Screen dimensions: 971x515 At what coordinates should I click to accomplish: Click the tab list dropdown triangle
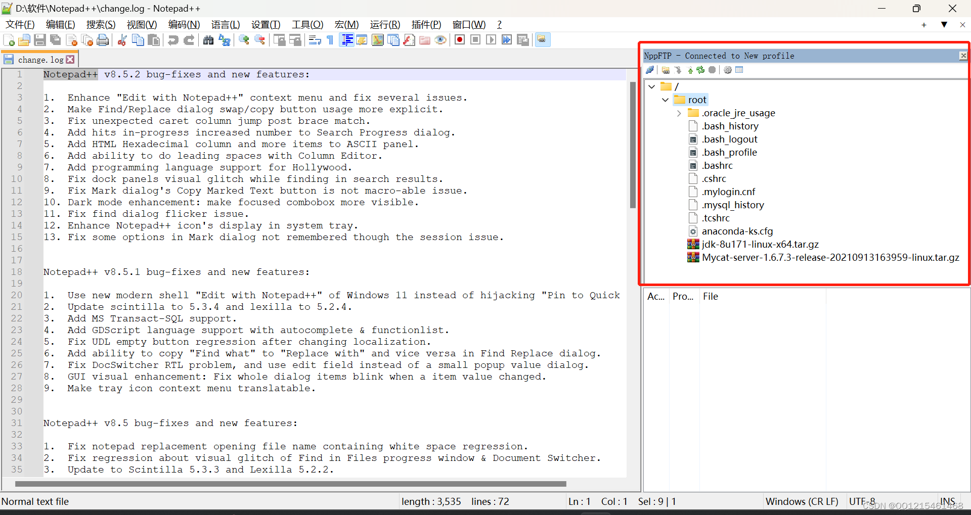point(944,24)
